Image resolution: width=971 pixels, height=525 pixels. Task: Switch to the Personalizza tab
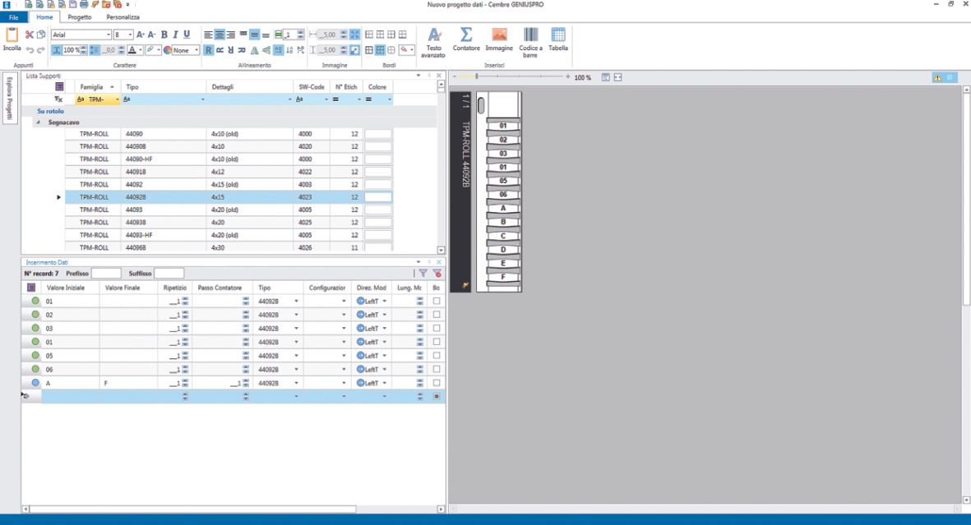point(123,16)
